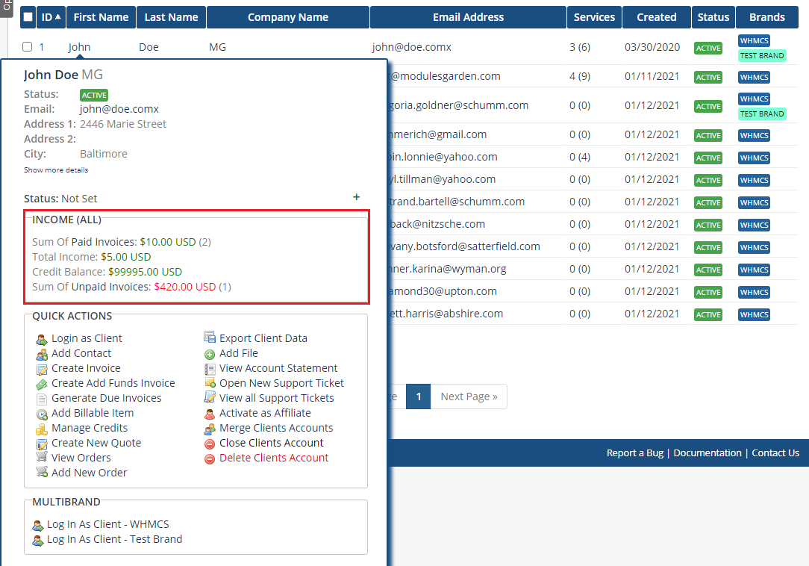Click the Generate Due Invoices icon
Screen dimensions: 809x566
[x=42, y=399]
